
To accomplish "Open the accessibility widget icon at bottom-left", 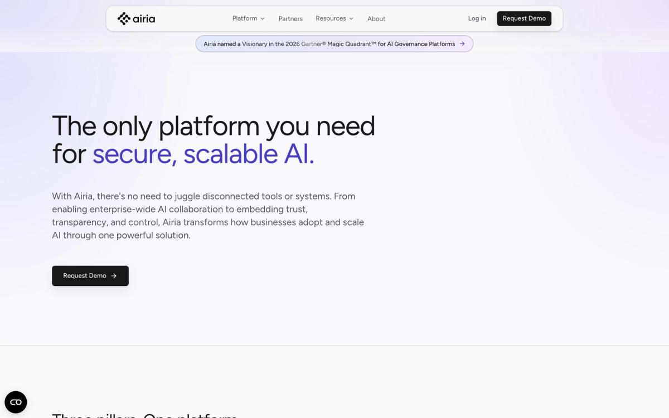I will (16, 402).
